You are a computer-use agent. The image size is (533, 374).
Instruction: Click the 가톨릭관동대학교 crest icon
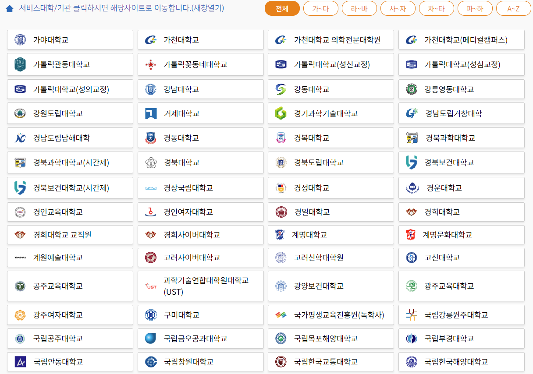click(x=20, y=64)
